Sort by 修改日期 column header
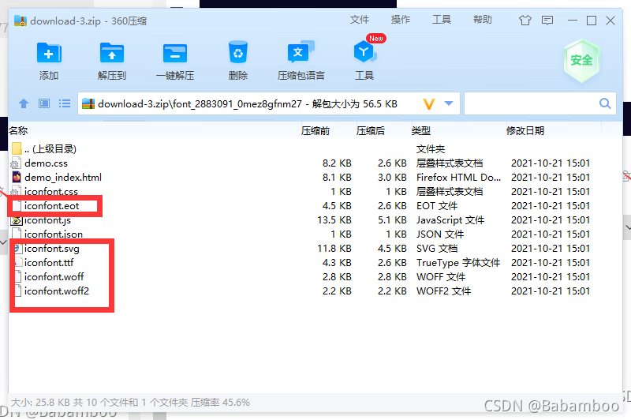The height and width of the screenshot is (420, 631). click(x=525, y=130)
